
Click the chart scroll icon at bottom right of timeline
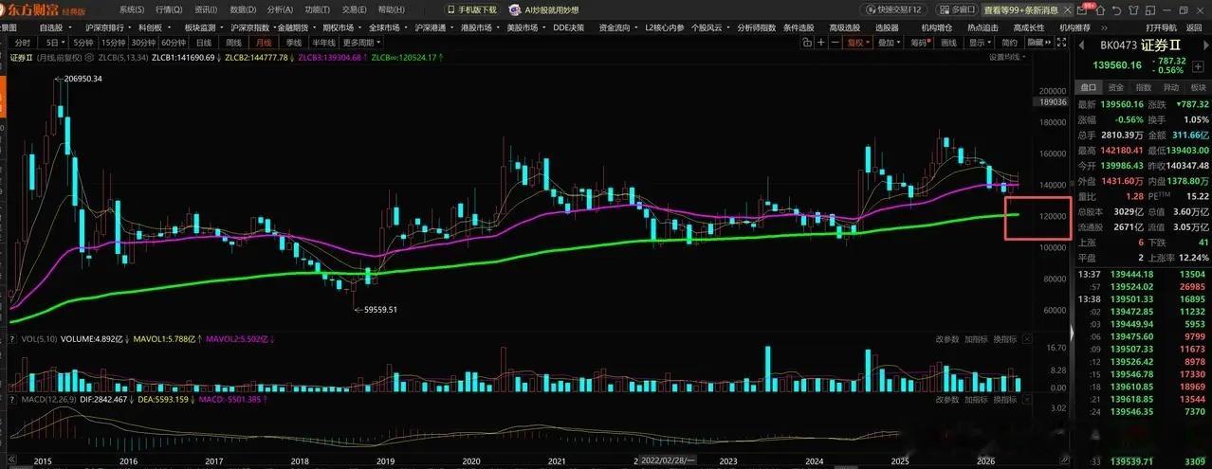[1063, 460]
